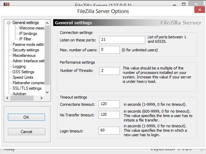This screenshot has height=154, width=206.
Task: Click the tree's scroll right arrow
Action: 42,98
